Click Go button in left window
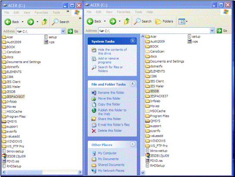 (x=73, y=31)
